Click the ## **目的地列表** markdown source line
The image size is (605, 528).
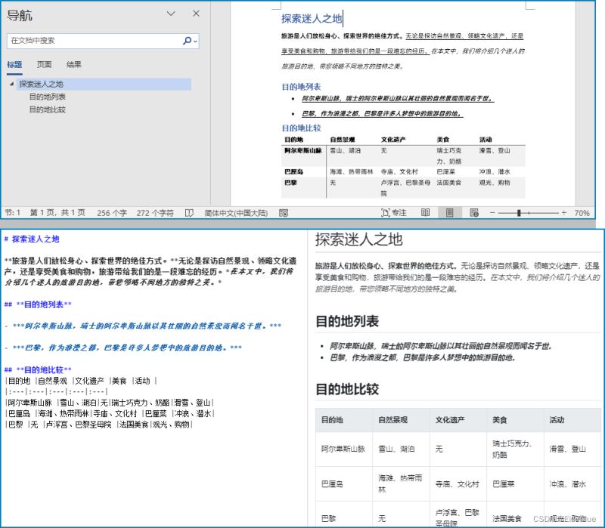click(38, 304)
